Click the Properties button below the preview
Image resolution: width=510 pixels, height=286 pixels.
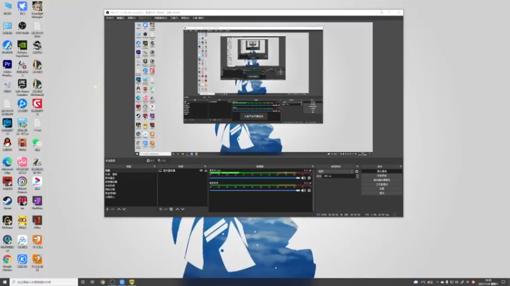[150, 161]
